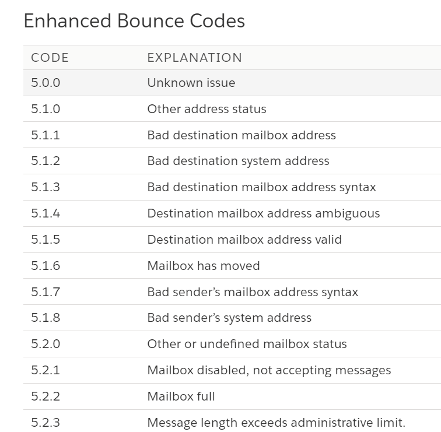Screen dimensions: 441x432
Task: Select the EXPLANATION column header
Action: [195, 58]
